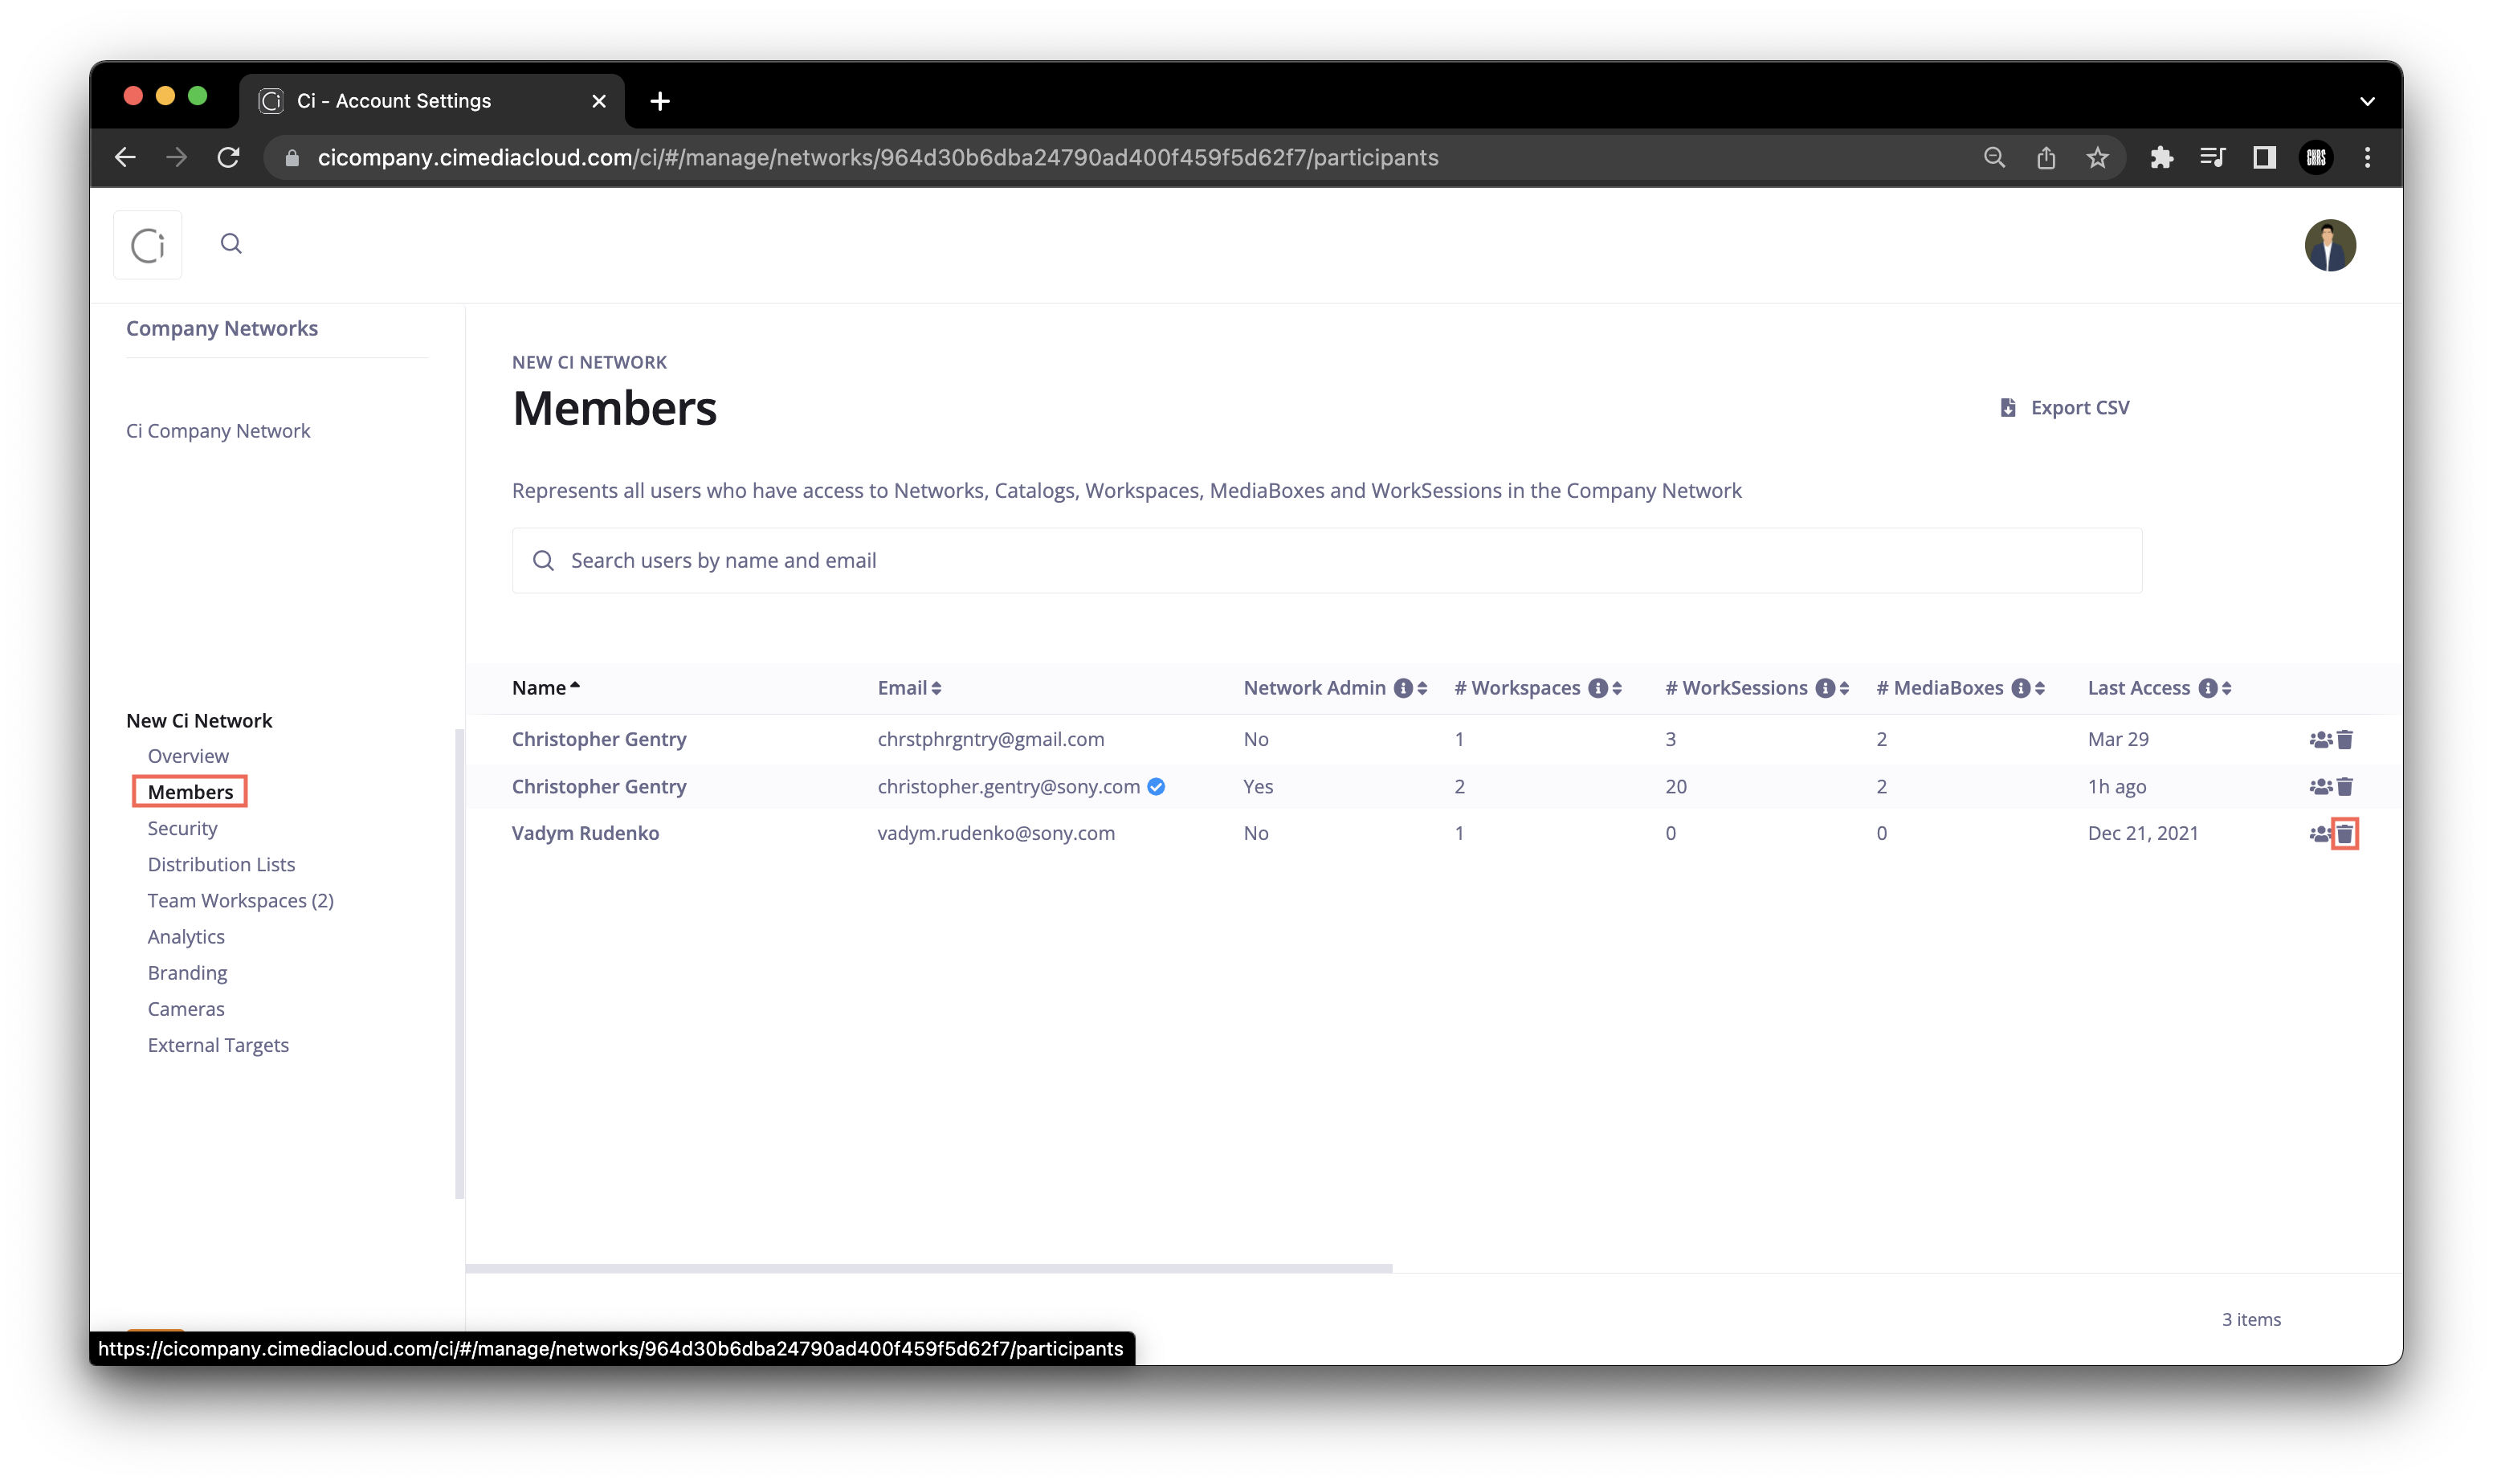Open Chrome profile avatar icon
This screenshot has width=2493, height=1484.
2315,157
